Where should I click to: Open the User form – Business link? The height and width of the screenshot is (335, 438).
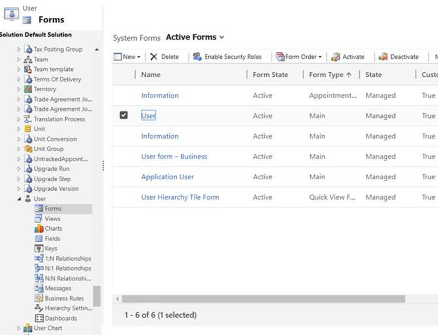click(174, 156)
